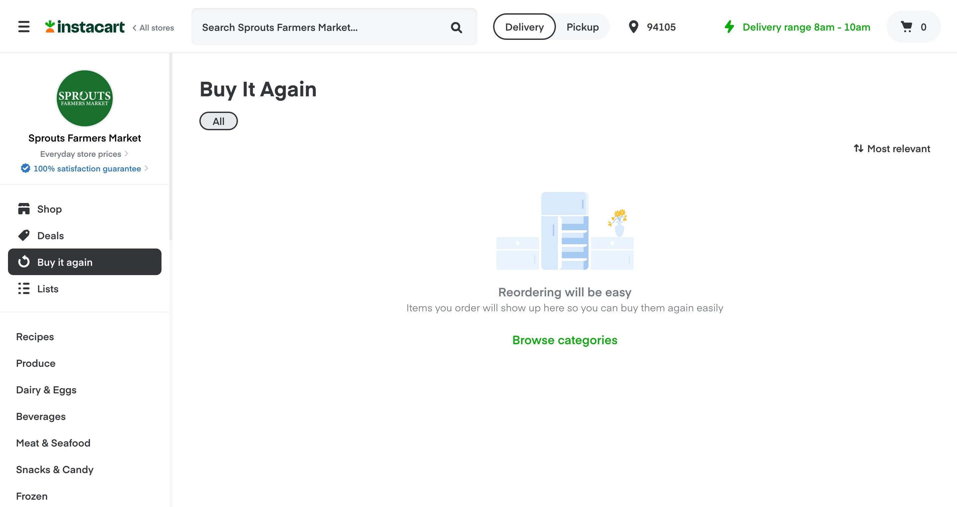The width and height of the screenshot is (957, 507).
Task: Expand the satisfaction guarantee chevron
Action: click(146, 168)
